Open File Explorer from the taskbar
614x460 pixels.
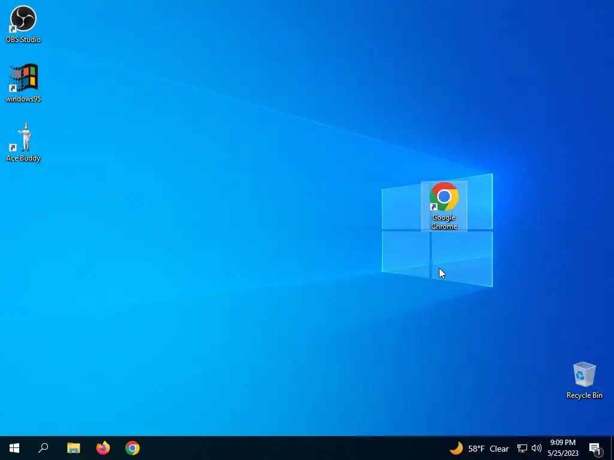coord(73,448)
